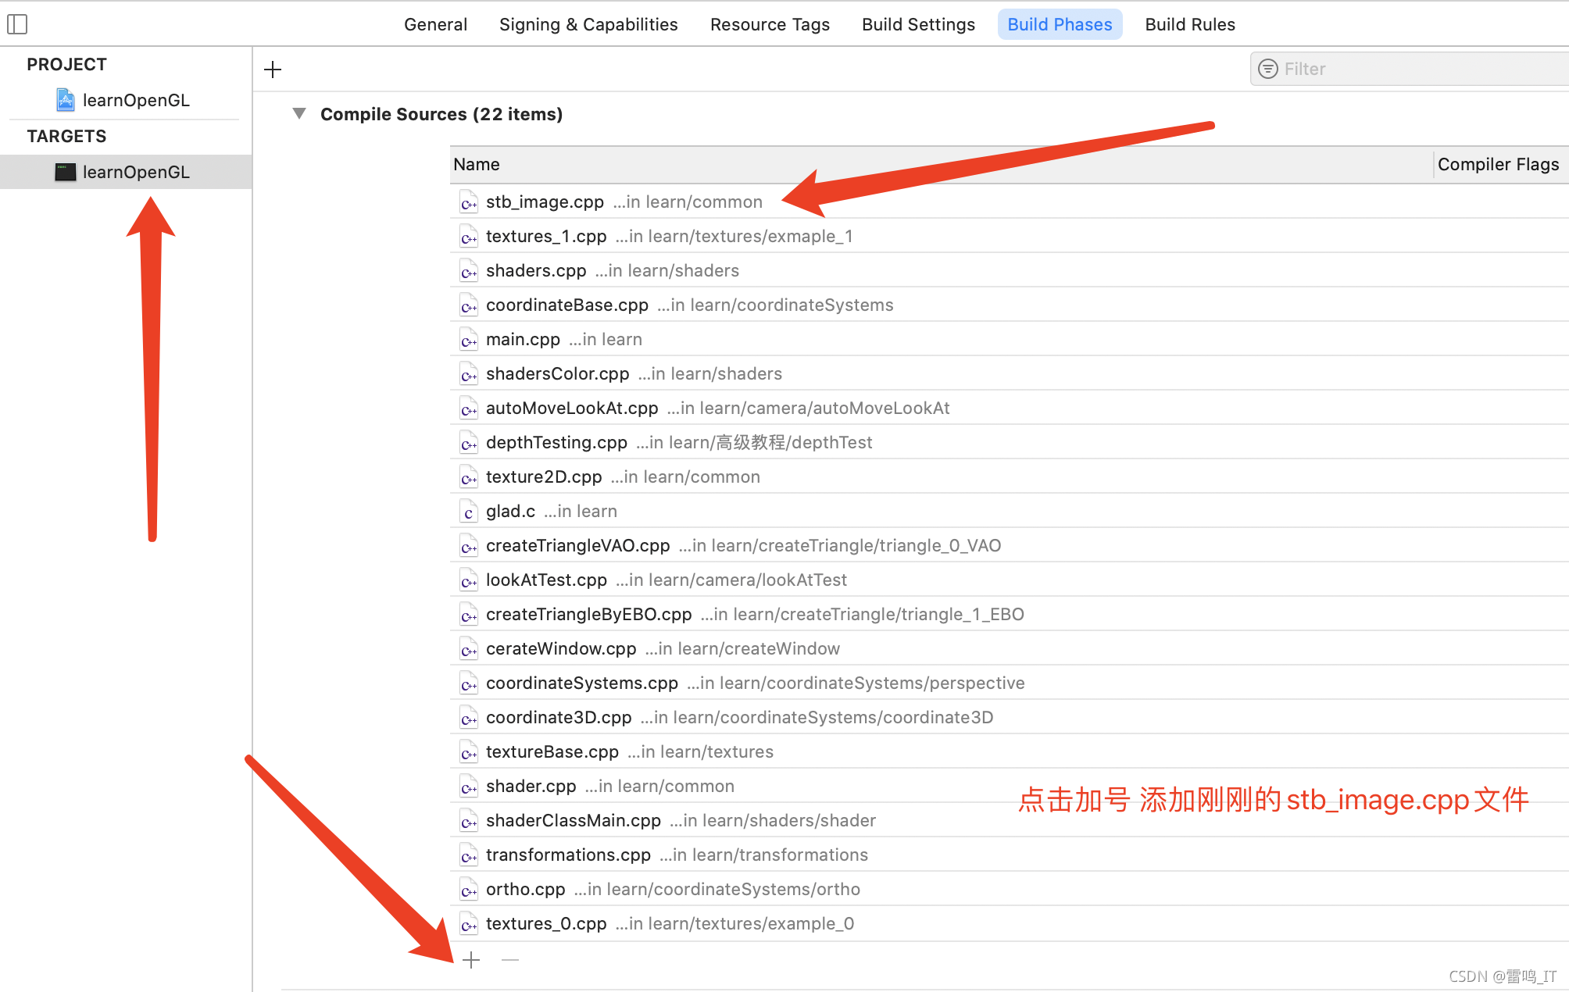The width and height of the screenshot is (1569, 992).
Task: Switch to the Build Settings tab
Action: click(918, 24)
